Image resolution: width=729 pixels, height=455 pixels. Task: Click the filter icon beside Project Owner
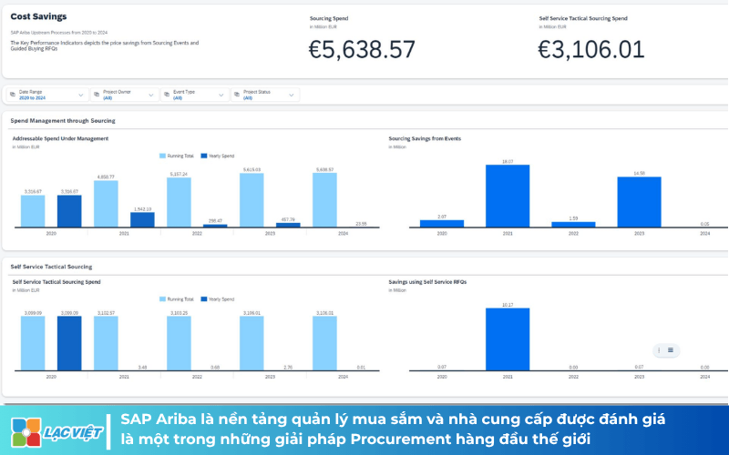coord(97,95)
